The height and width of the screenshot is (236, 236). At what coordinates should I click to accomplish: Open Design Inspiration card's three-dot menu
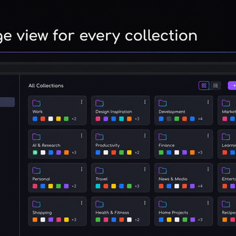point(145,102)
